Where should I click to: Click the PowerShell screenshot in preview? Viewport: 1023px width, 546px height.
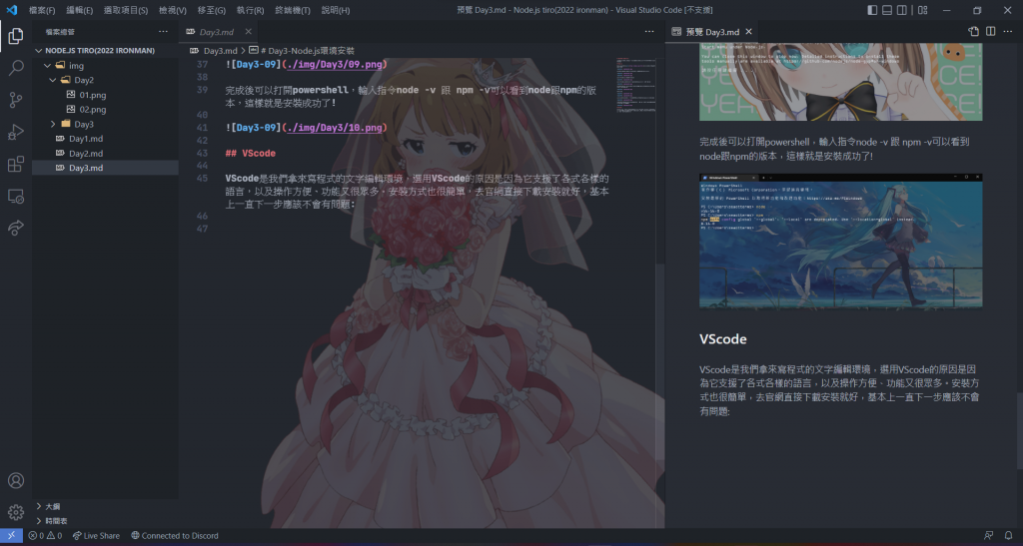(840, 241)
